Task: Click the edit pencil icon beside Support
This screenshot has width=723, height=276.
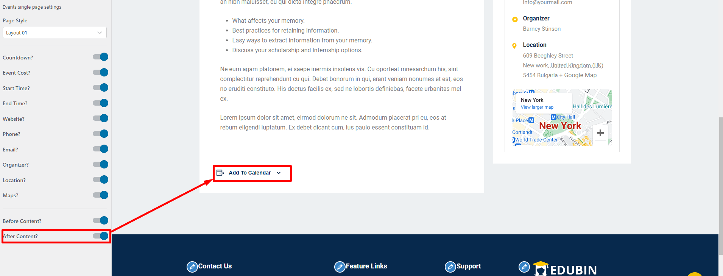Action: pyautogui.click(x=450, y=267)
